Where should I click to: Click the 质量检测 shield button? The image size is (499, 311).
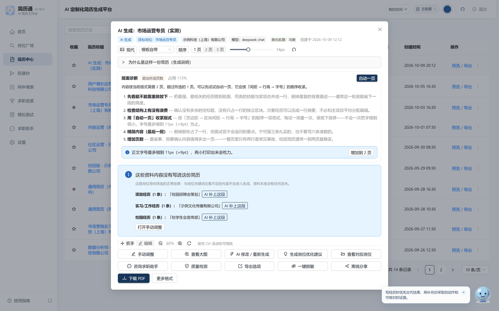(x=196, y=266)
